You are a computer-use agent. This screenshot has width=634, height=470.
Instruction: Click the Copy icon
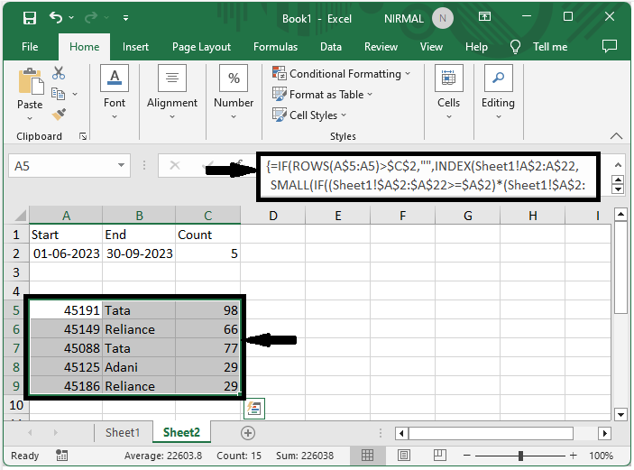point(59,94)
